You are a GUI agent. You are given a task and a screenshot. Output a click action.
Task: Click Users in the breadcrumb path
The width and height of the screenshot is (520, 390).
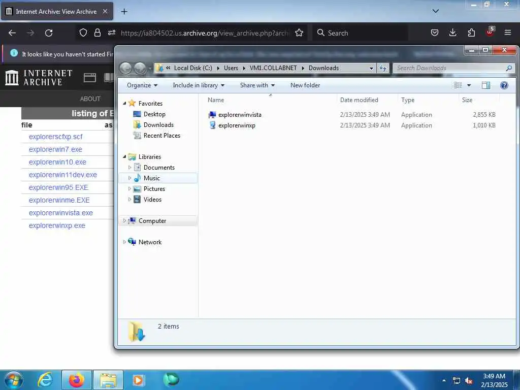pyautogui.click(x=231, y=68)
